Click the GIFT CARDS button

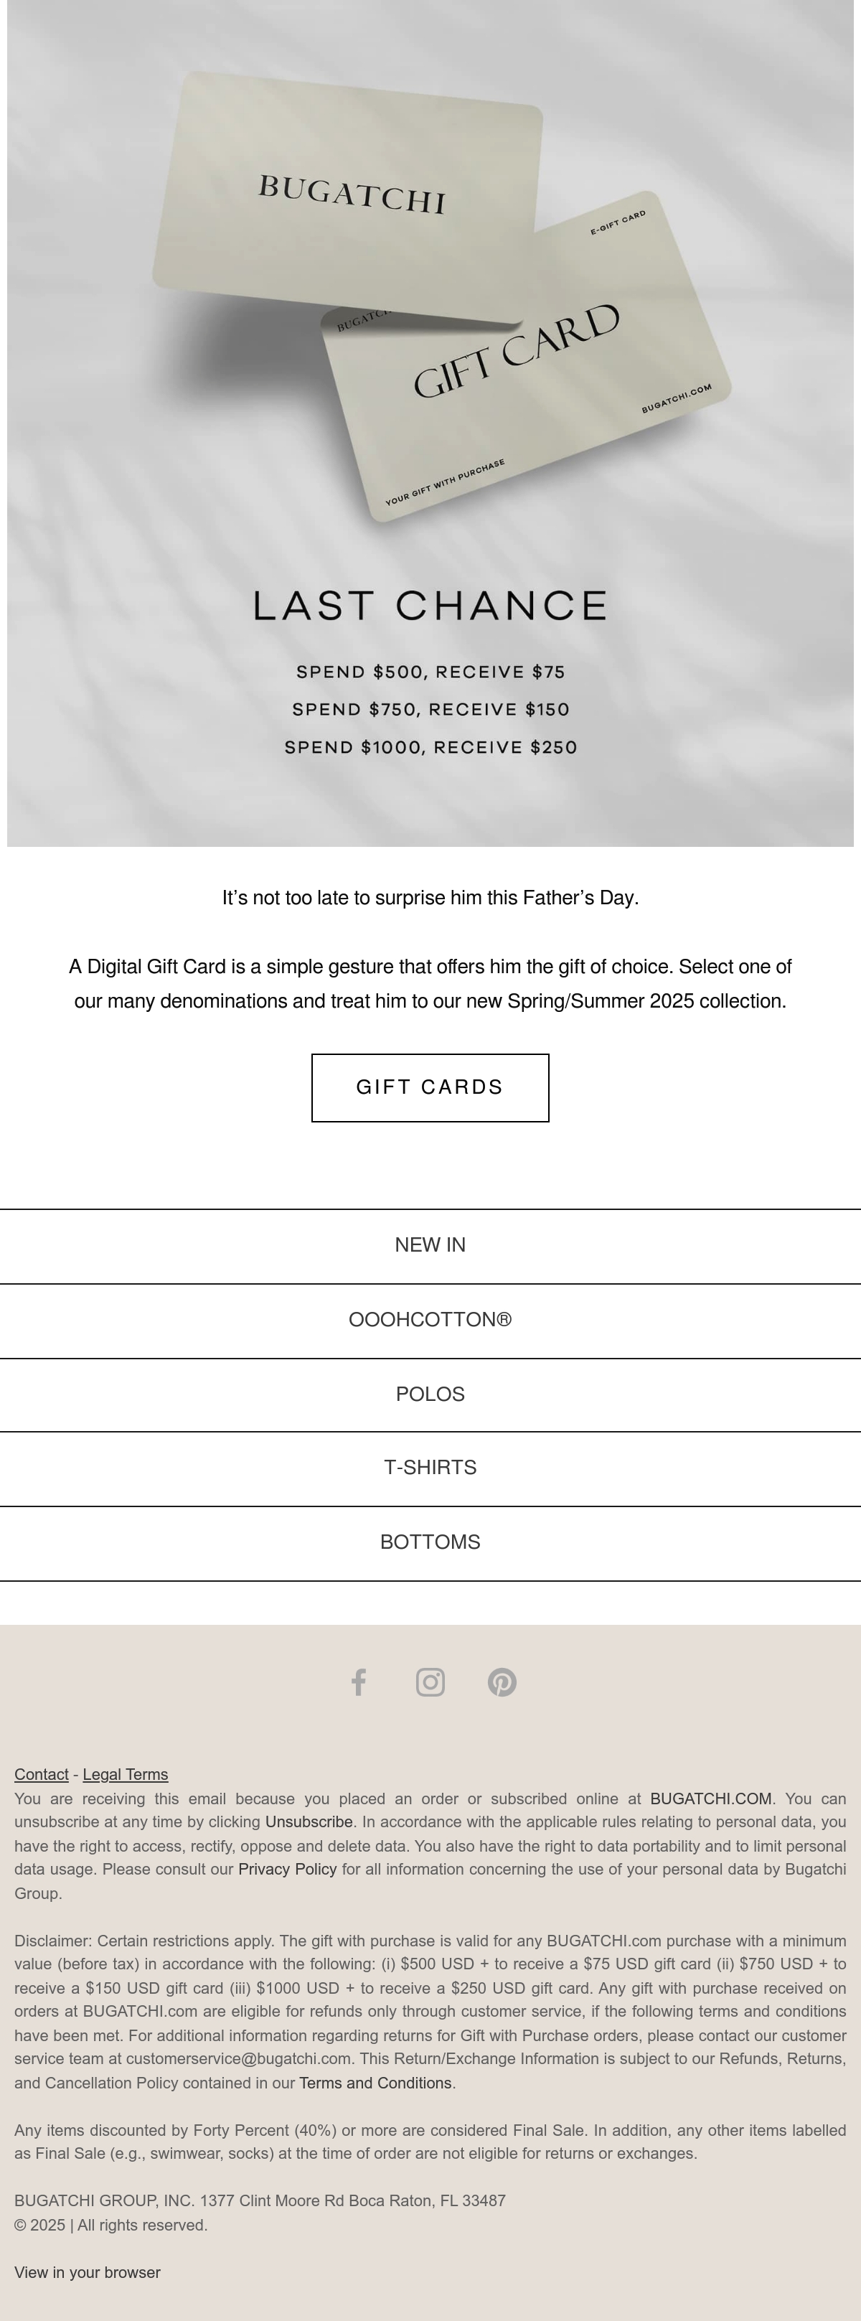coord(430,1087)
